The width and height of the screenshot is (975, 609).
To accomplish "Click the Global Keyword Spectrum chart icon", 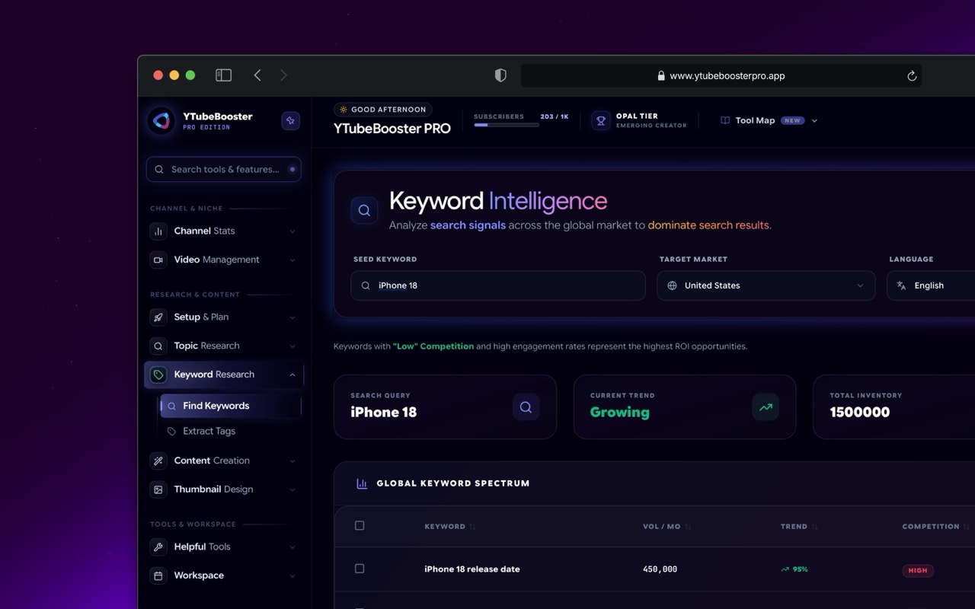I will pyautogui.click(x=362, y=483).
